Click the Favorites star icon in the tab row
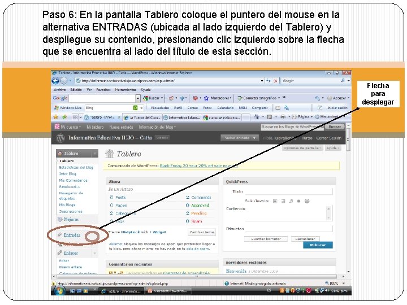Viewport: 407px width, 305px height. coord(55,117)
